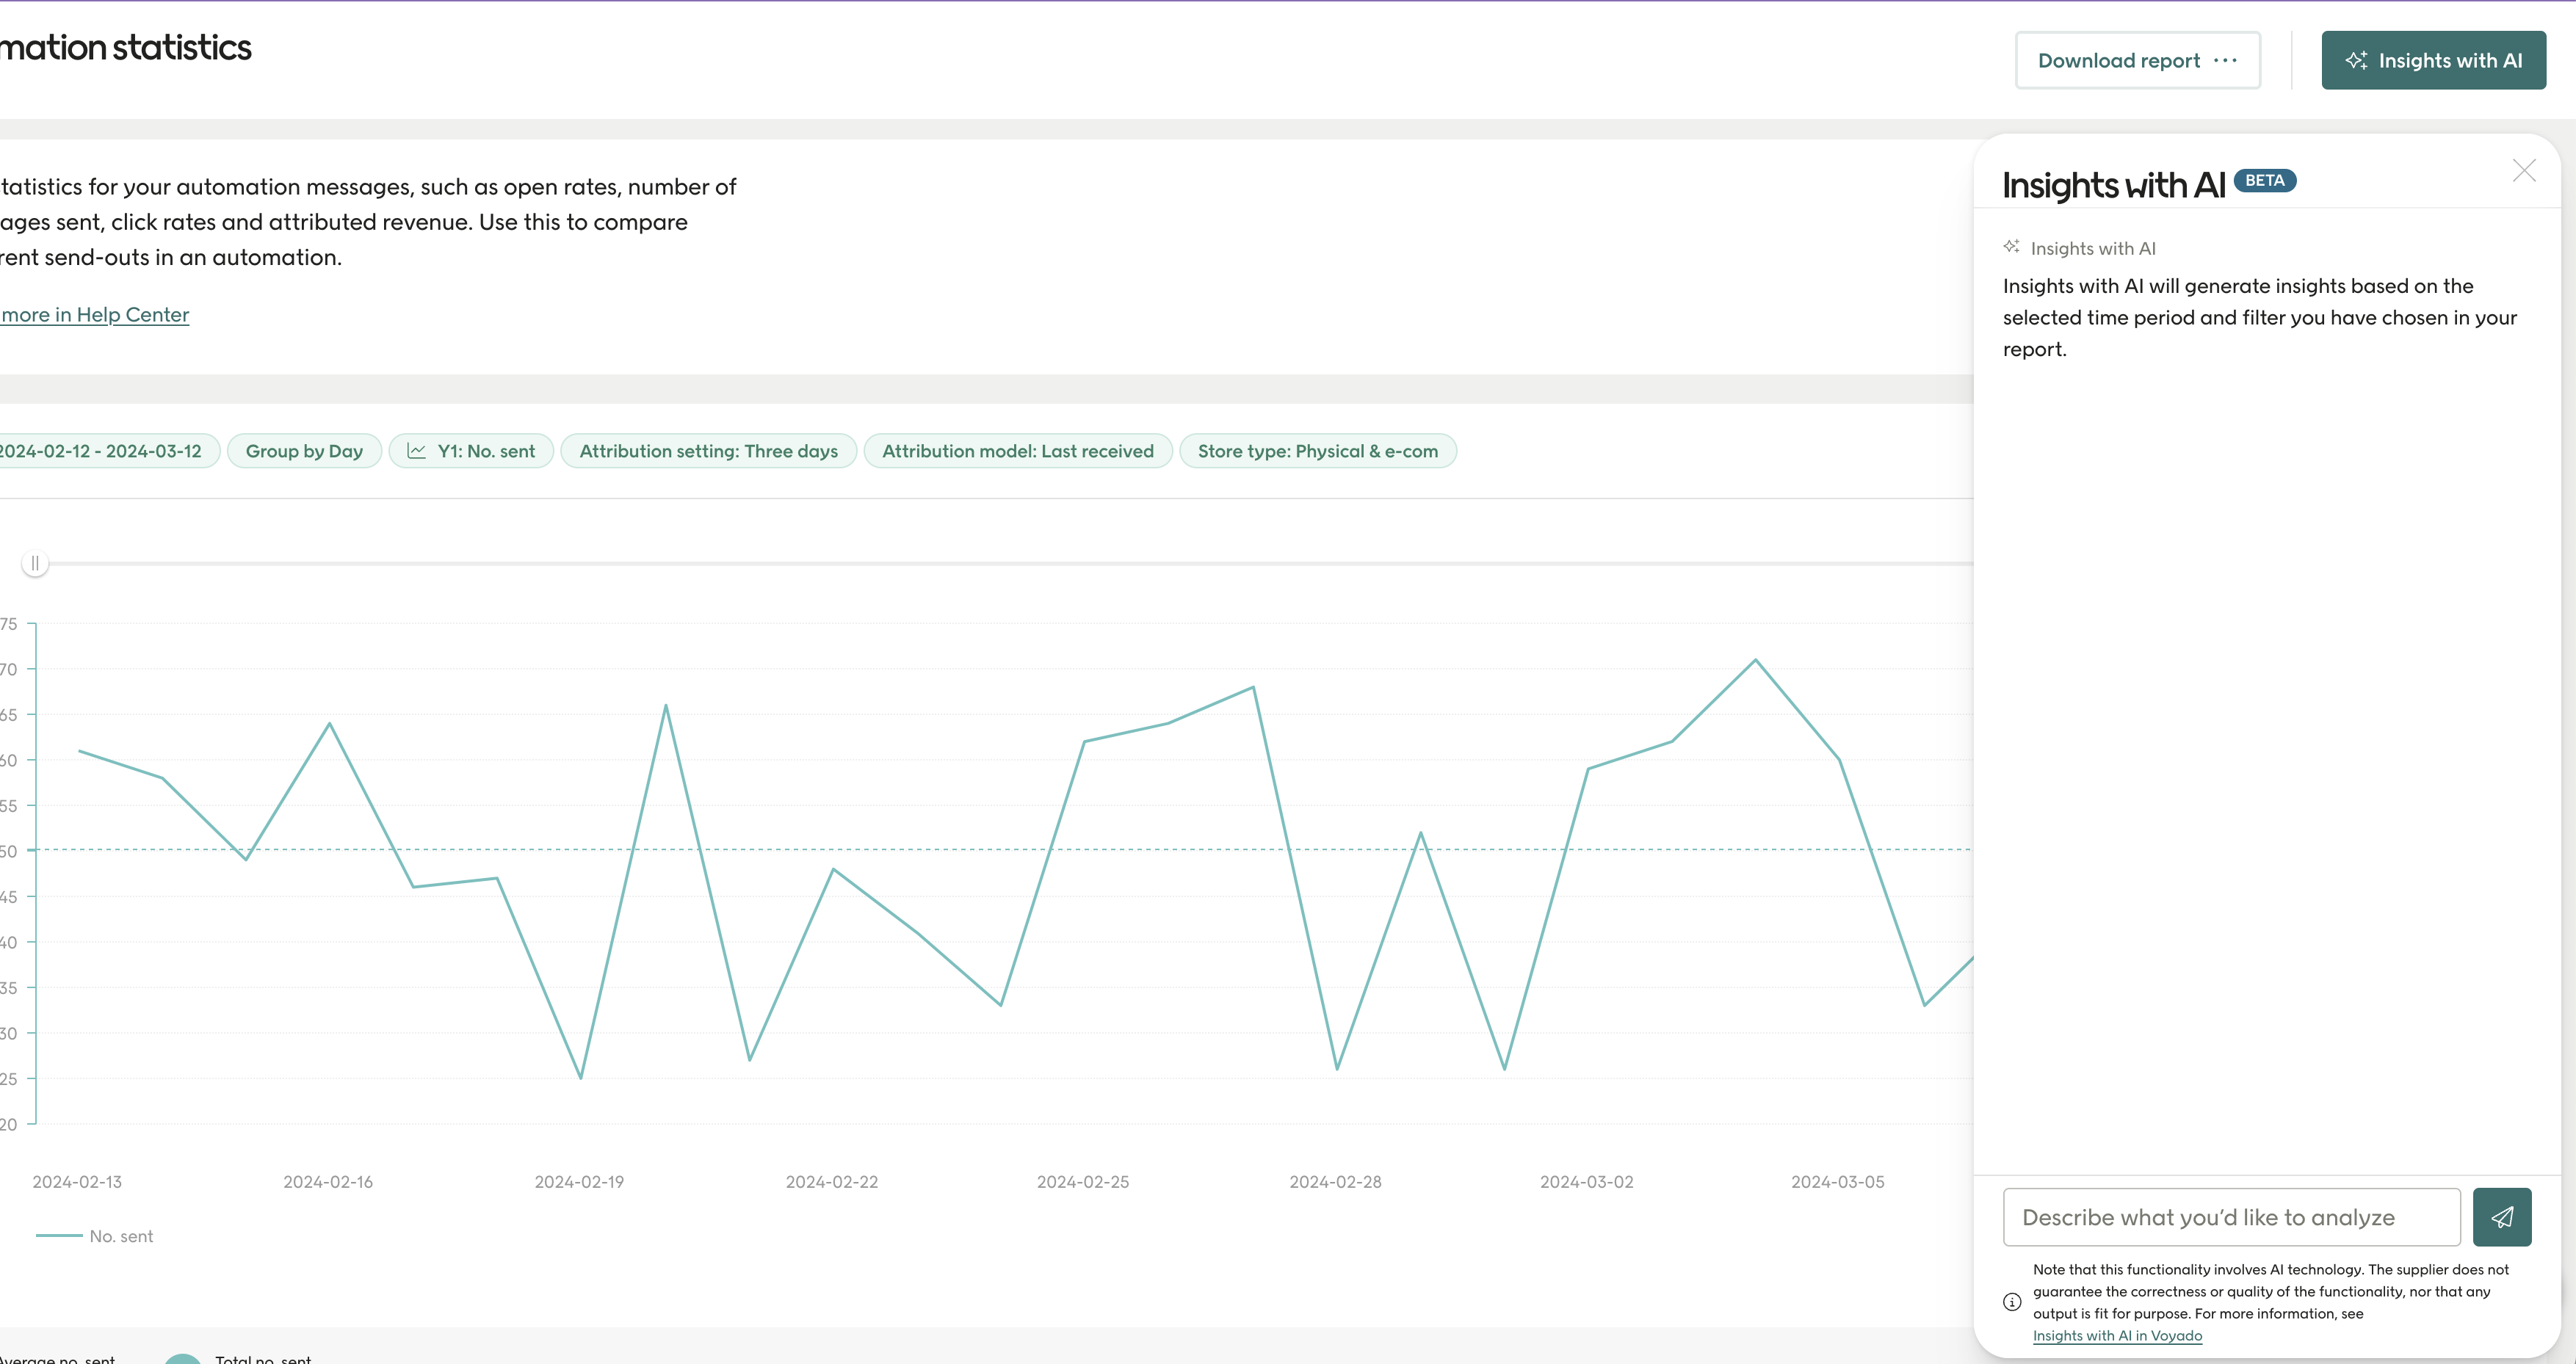Click the line chart icon in Y1 filter chip
Viewport: 2576px width, 1364px height.
(419, 450)
